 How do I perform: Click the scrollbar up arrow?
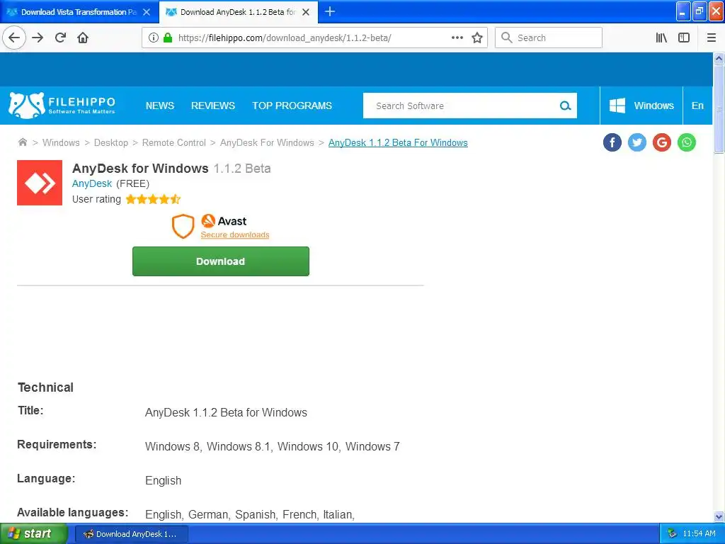(719, 58)
